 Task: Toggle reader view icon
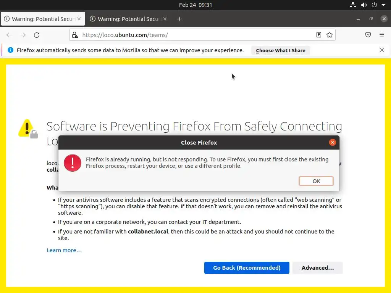(319, 35)
